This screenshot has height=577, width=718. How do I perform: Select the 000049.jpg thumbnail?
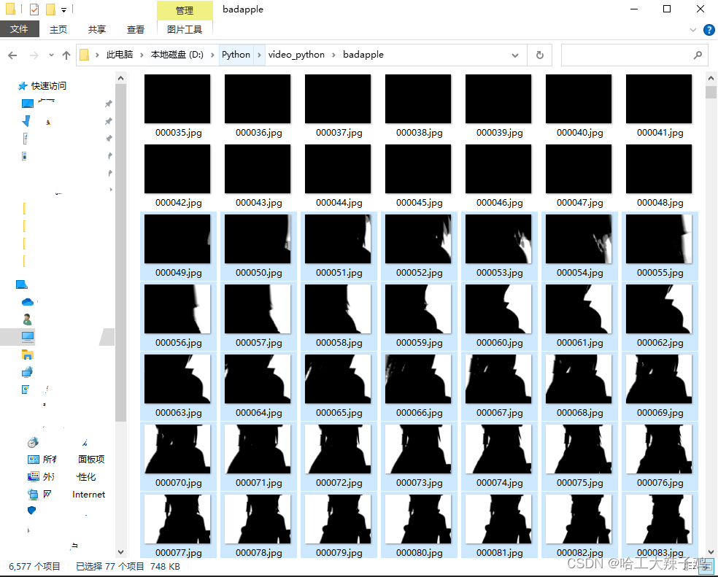[177, 239]
